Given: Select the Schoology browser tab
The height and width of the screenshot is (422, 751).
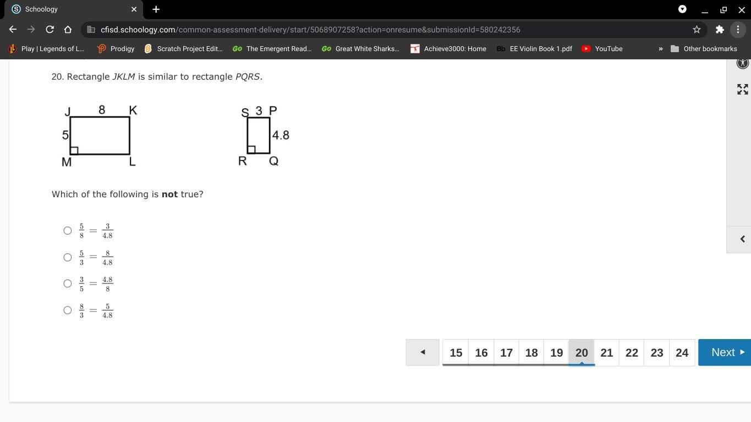Looking at the screenshot, I should [75, 9].
